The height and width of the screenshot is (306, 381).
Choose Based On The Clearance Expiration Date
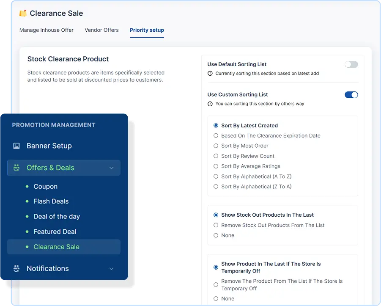[216, 135]
